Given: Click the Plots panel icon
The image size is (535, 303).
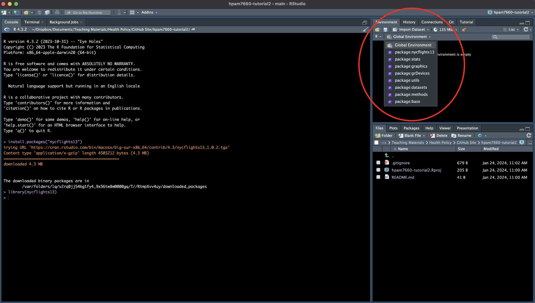Looking at the screenshot, I should [394, 128].
